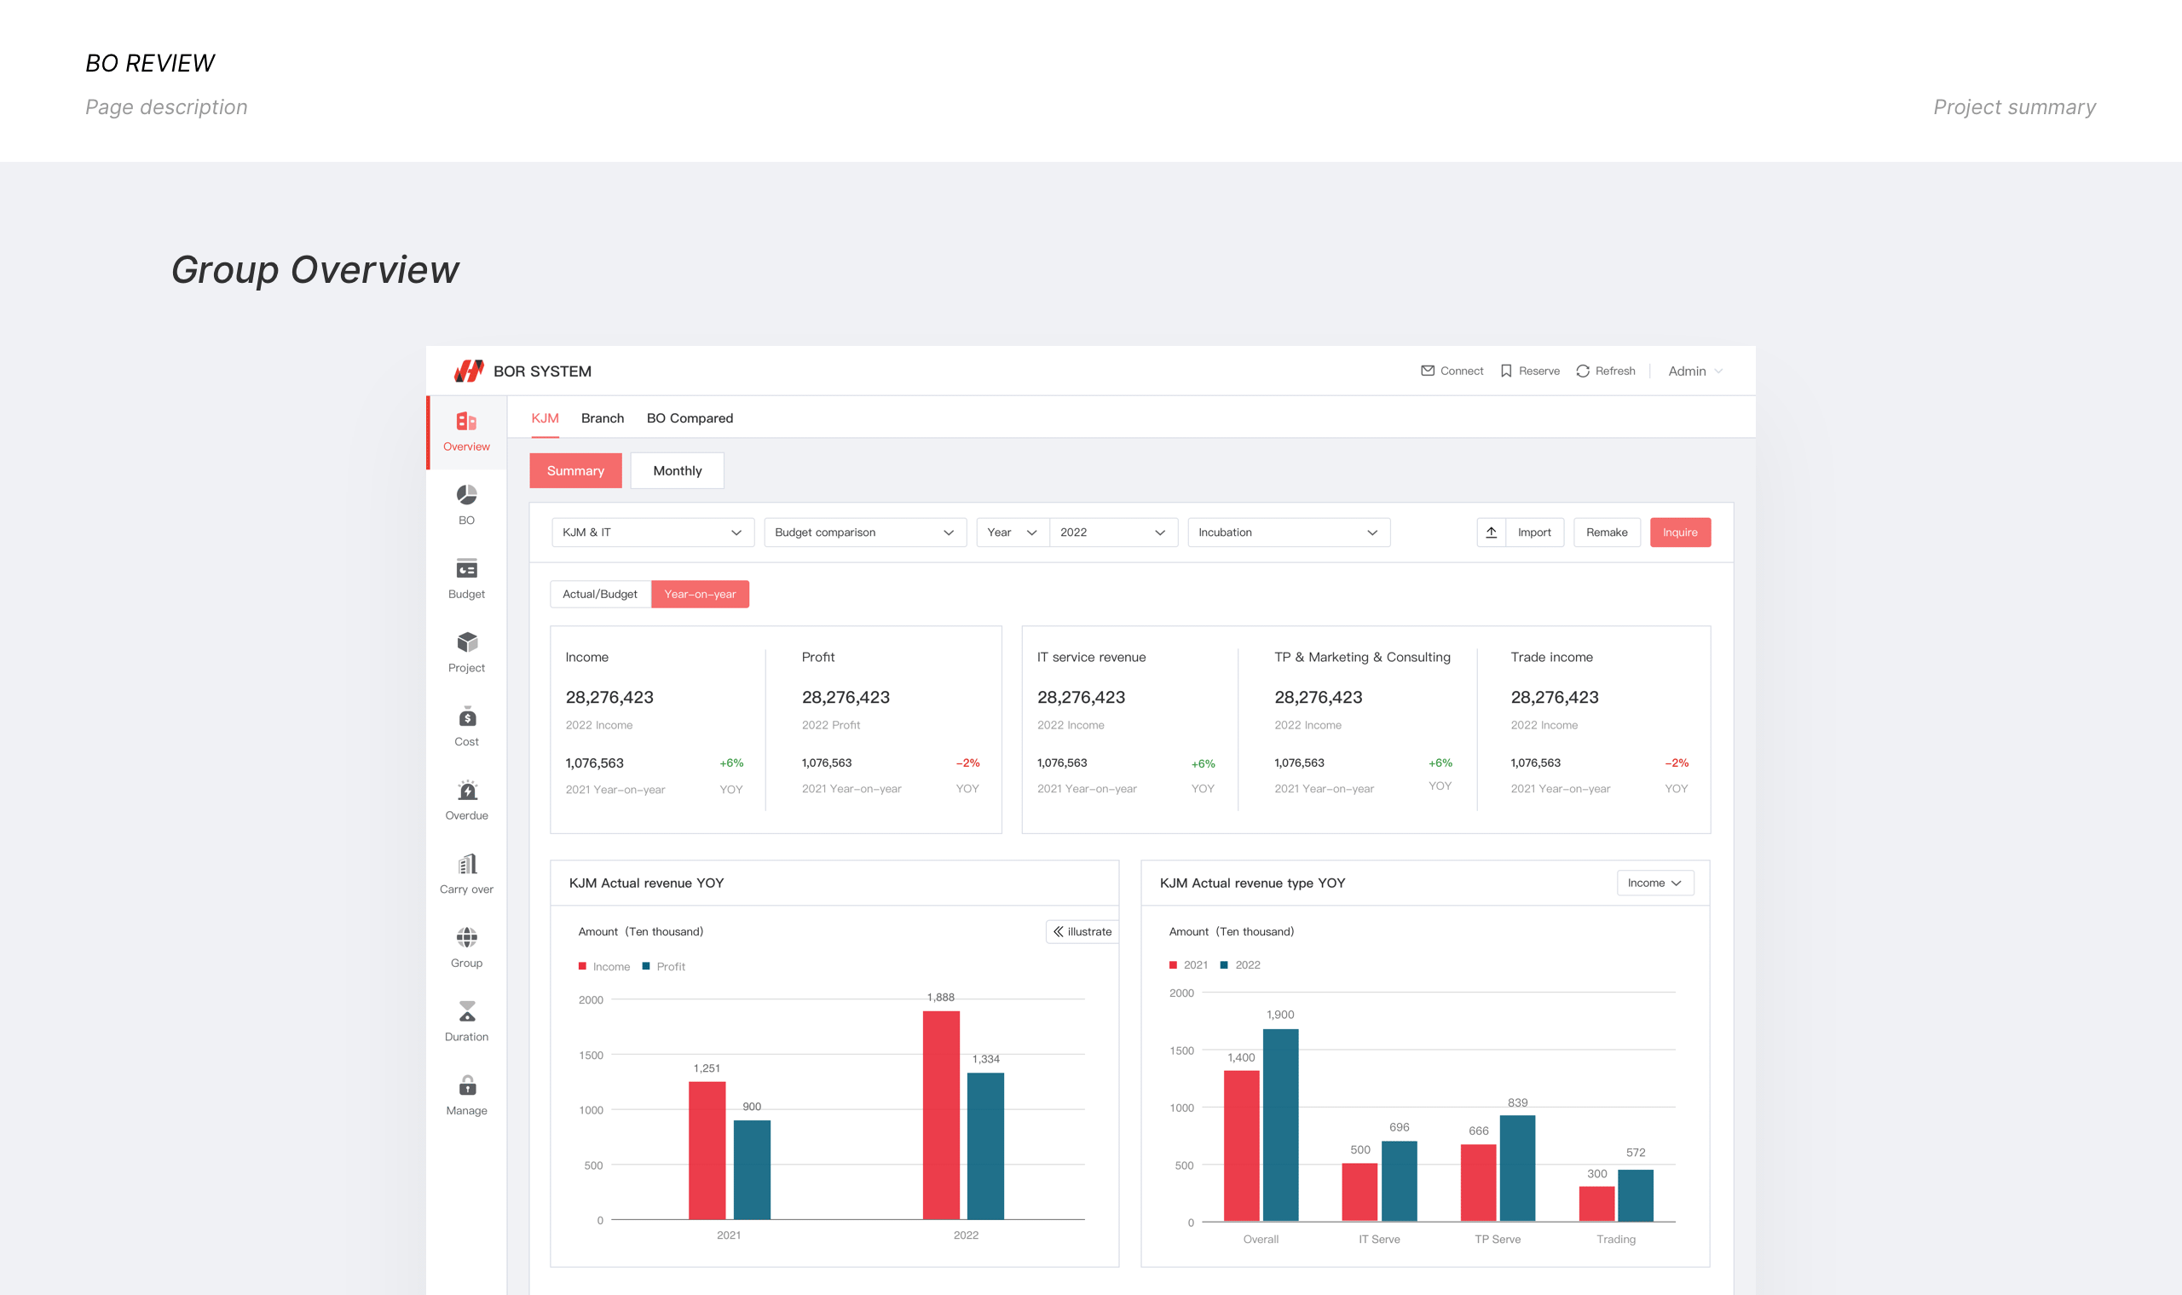Click the BOR SYSTEM logo icon
This screenshot has width=2182, height=1295.
coord(469,371)
